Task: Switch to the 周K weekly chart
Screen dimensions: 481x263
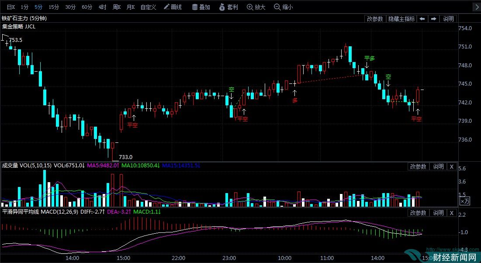Action: click(117, 7)
